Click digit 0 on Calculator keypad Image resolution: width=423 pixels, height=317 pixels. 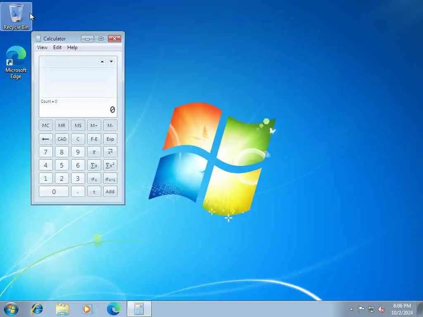click(x=54, y=192)
